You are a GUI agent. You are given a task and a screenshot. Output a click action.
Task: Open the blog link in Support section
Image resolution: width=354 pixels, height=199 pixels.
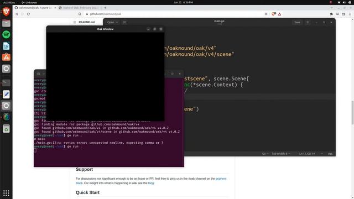coord(151,183)
